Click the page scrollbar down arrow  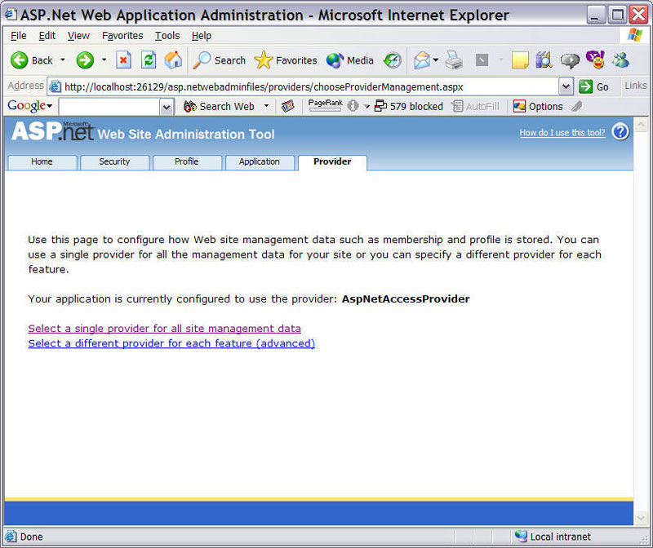click(x=641, y=518)
